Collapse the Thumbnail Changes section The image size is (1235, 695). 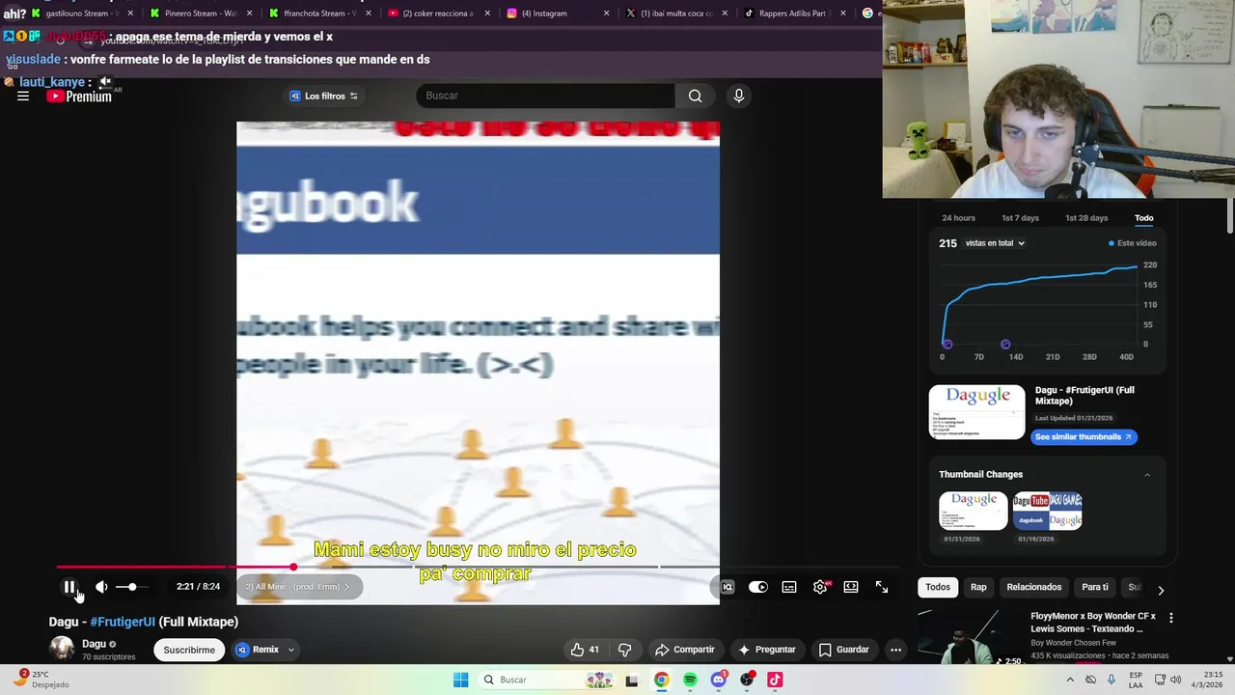[1147, 475]
